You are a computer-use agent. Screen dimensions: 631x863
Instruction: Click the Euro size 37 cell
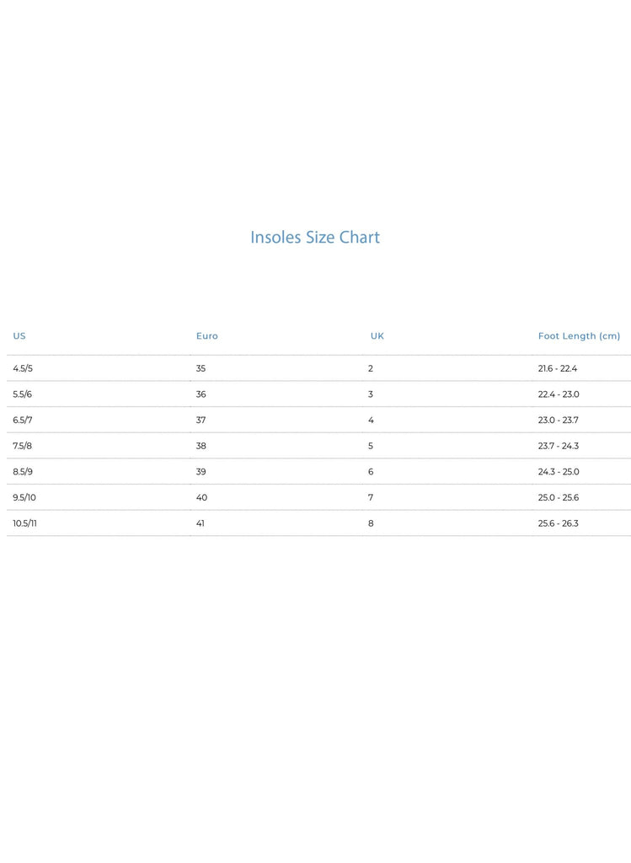pyautogui.click(x=201, y=421)
